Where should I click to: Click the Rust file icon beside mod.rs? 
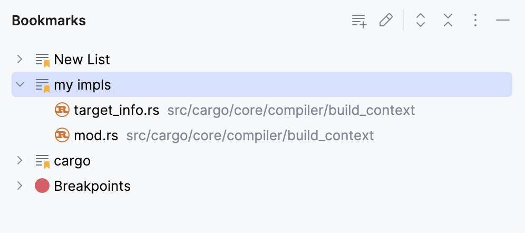coord(62,135)
